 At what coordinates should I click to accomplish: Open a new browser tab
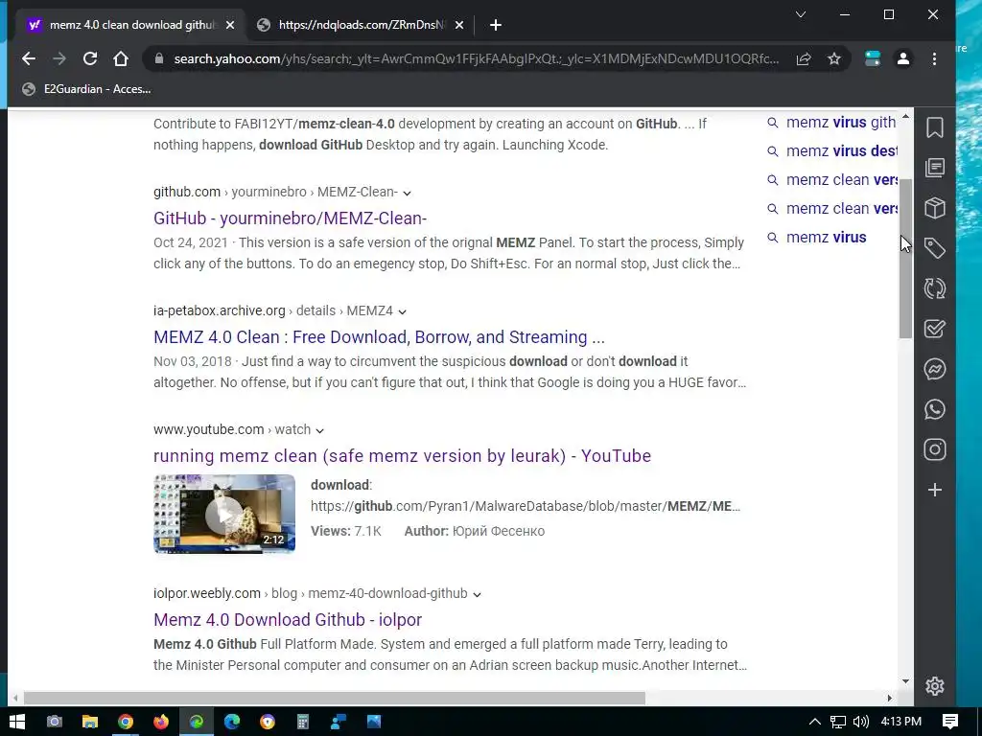click(x=496, y=25)
